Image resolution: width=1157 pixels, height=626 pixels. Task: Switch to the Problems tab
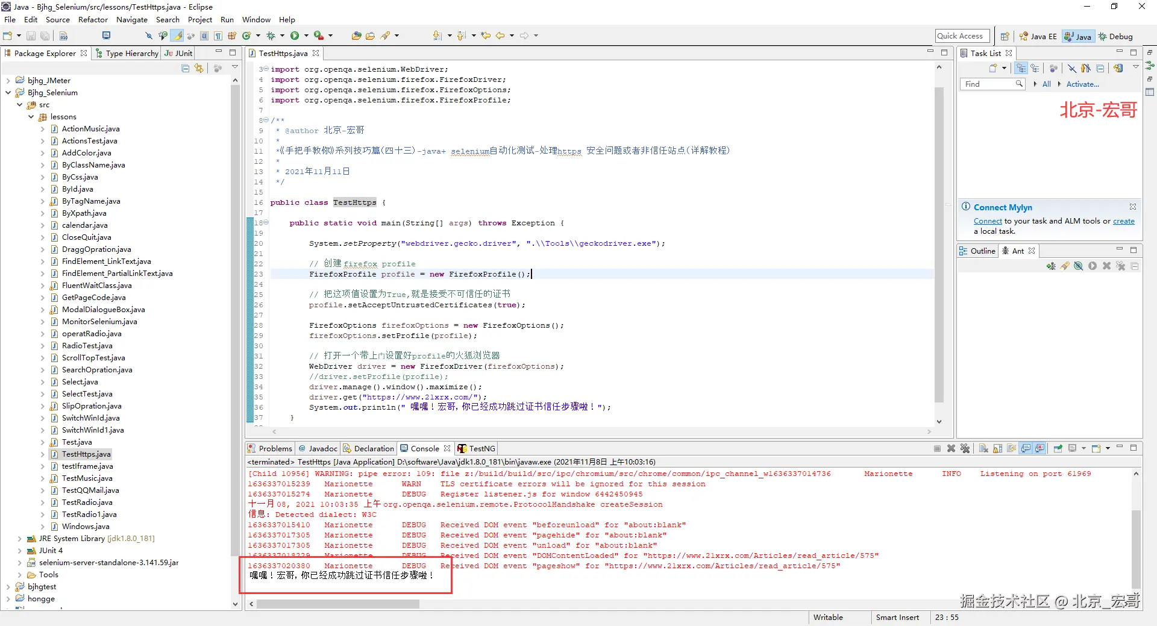click(270, 448)
